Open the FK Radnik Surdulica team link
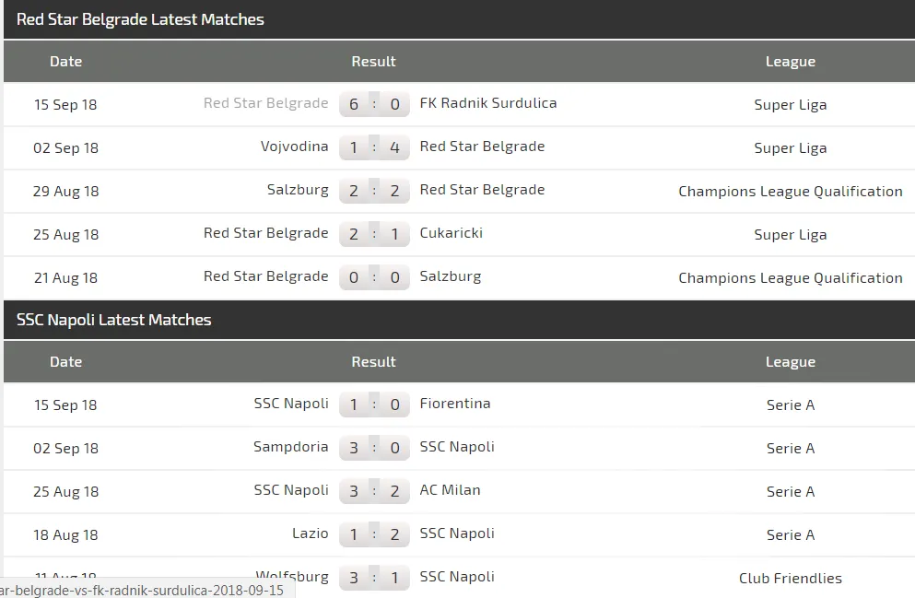Viewport: 915px width, 598px height. point(488,103)
